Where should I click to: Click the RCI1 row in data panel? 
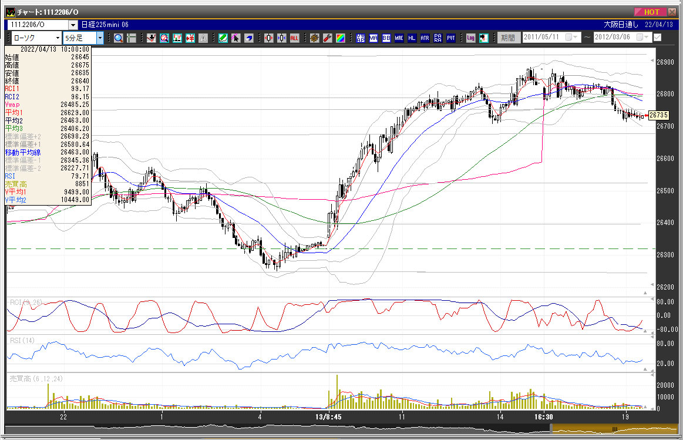tap(47, 89)
